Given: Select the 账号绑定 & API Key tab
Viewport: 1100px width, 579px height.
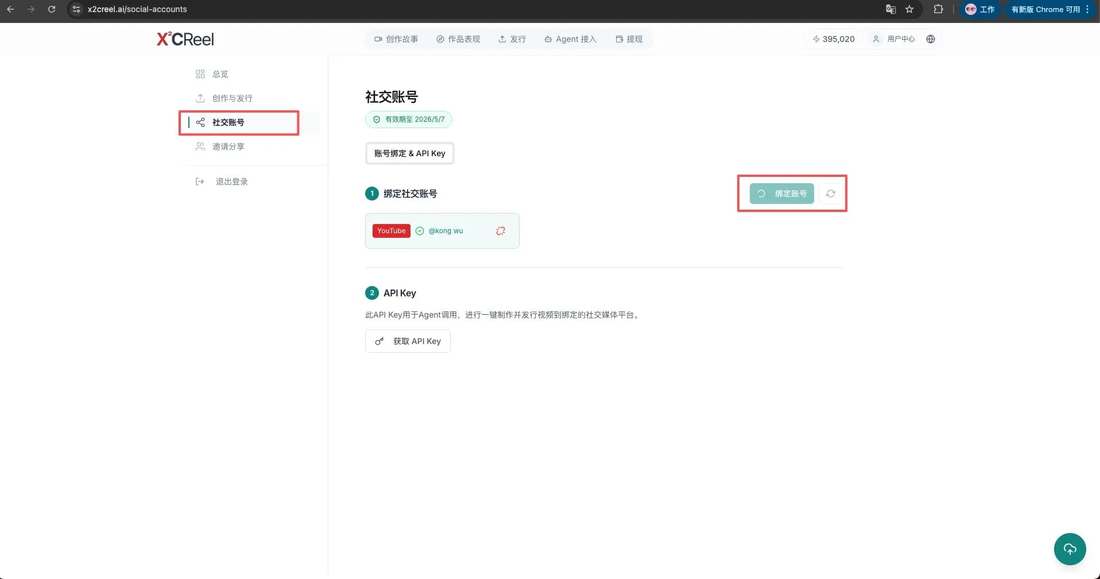Looking at the screenshot, I should pyautogui.click(x=410, y=153).
